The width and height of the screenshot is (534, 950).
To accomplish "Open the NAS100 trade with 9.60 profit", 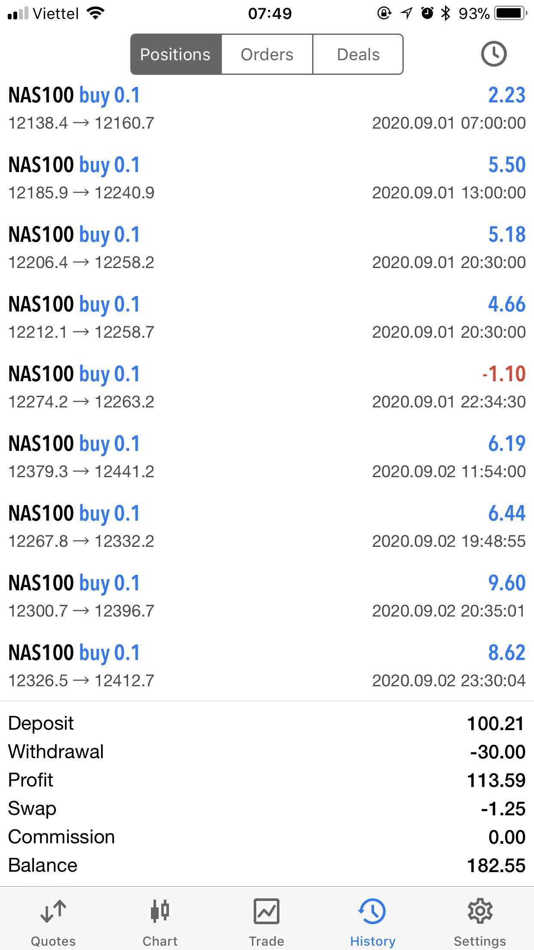I will coord(267,596).
